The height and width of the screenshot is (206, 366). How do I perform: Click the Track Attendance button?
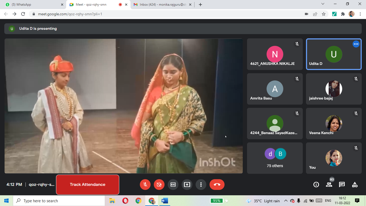click(88, 185)
